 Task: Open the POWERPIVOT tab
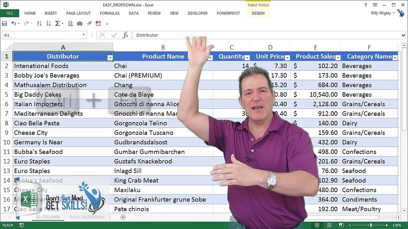click(x=228, y=13)
